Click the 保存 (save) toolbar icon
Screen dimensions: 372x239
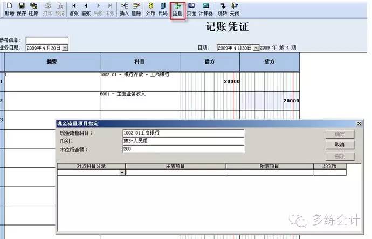[22, 9]
